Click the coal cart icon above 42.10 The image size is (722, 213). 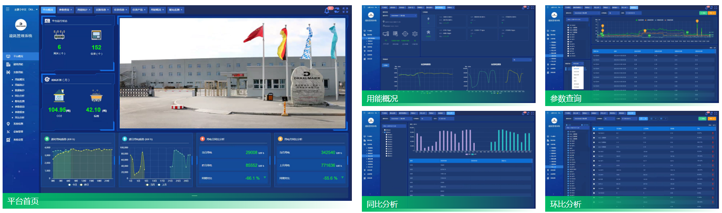pos(96,96)
